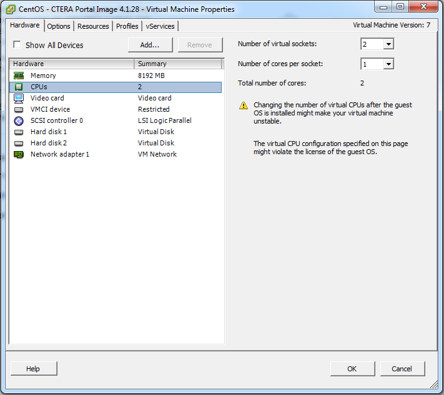Click the Total number of cores label
The image size is (444, 395).
tap(272, 83)
